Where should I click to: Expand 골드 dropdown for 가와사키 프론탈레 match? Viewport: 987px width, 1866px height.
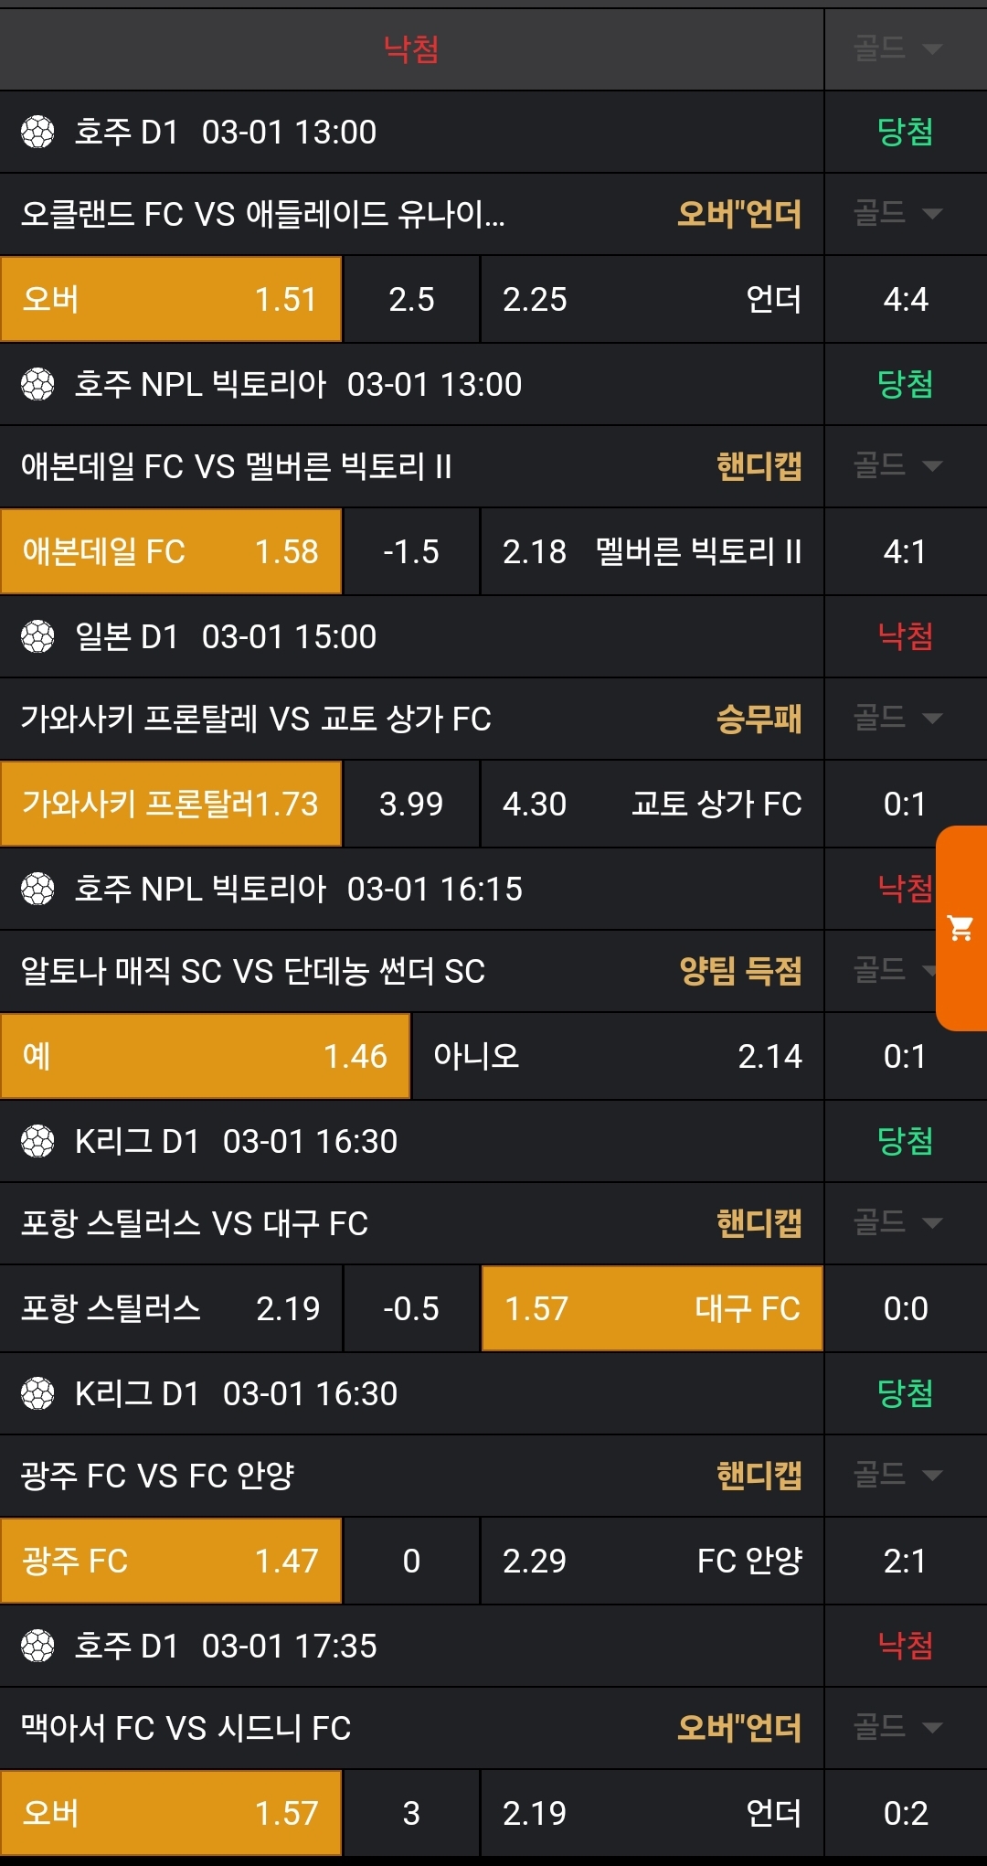pyautogui.click(x=897, y=718)
